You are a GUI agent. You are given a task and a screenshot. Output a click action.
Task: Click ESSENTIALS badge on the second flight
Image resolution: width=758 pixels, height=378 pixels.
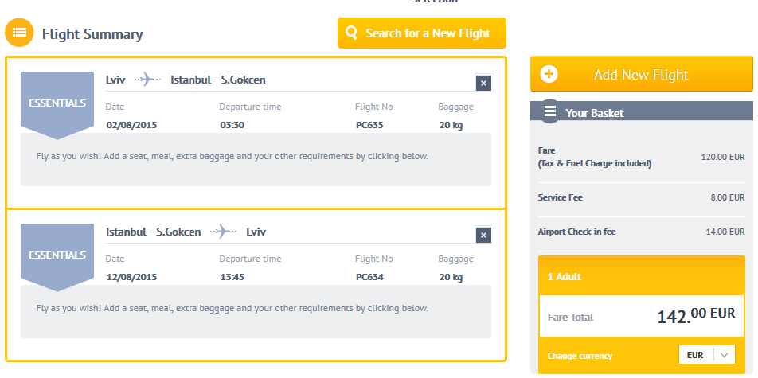57,257
